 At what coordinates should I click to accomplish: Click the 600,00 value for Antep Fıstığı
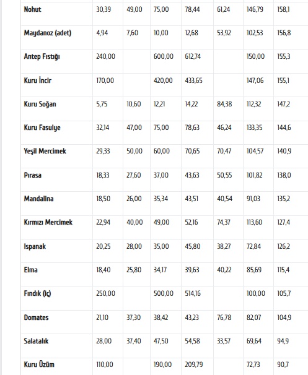pyautogui.click(x=164, y=56)
